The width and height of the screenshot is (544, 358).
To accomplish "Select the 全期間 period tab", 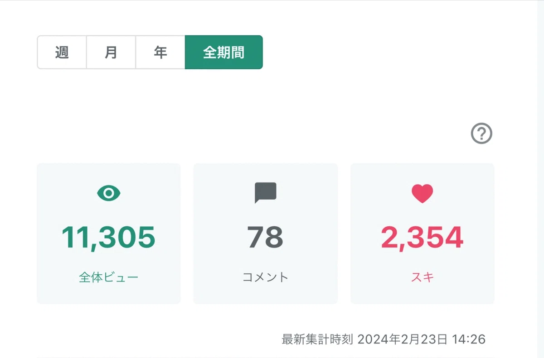I will pyautogui.click(x=224, y=52).
